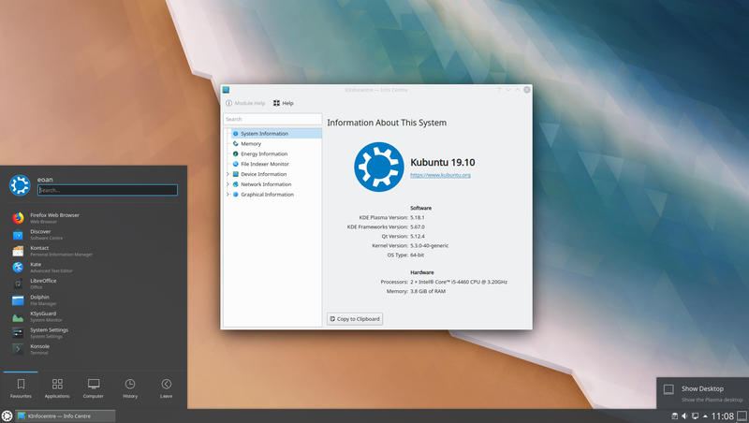Open the network connections tray icon

[x=695, y=416]
